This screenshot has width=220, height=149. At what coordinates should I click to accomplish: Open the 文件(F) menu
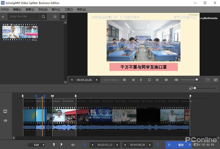click(x=5, y=10)
